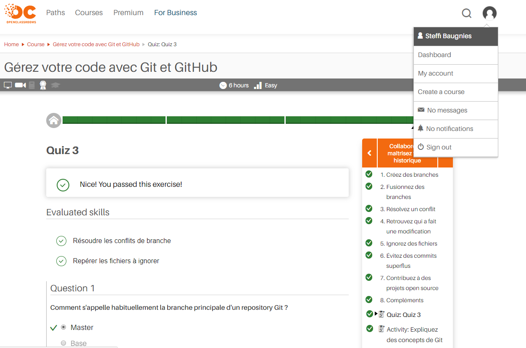Click Home breadcrumb link

(x=11, y=44)
